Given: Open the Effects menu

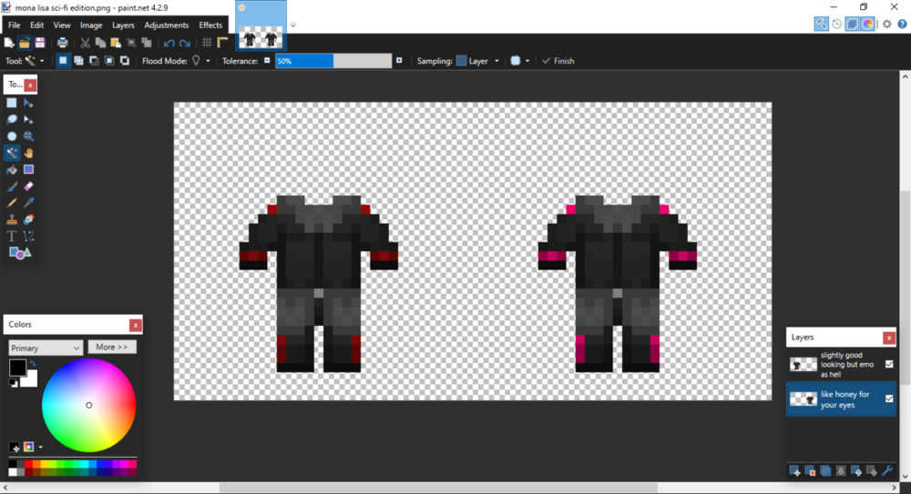Looking at the screenshot, I should pos(210,25).
